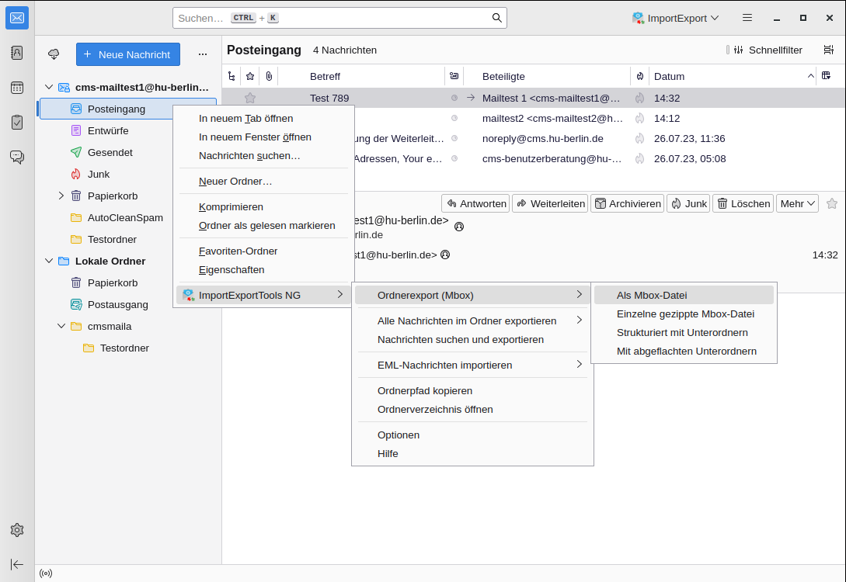Open message list display options icon
This screenshot has width=846, height=582.
tap(827, 49)
